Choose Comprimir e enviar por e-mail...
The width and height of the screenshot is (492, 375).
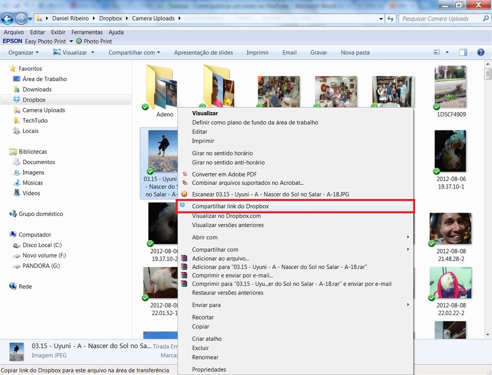(232, 275)
